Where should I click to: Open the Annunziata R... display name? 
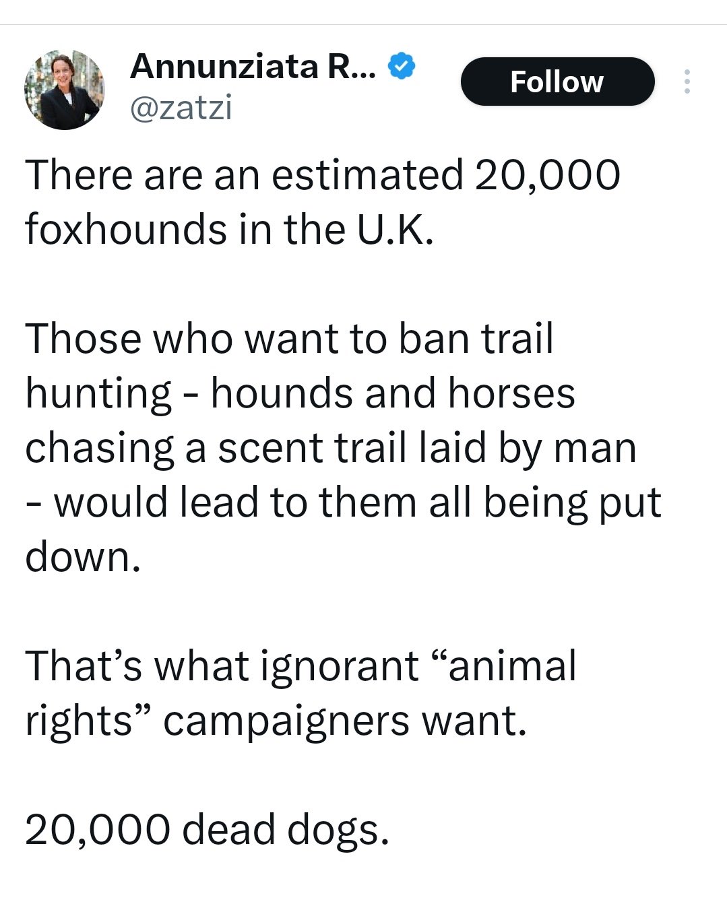(x=254, y=67)
